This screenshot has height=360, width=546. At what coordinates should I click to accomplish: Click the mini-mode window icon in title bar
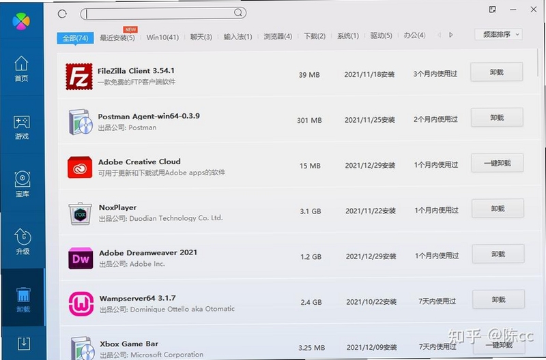[492, 10]
